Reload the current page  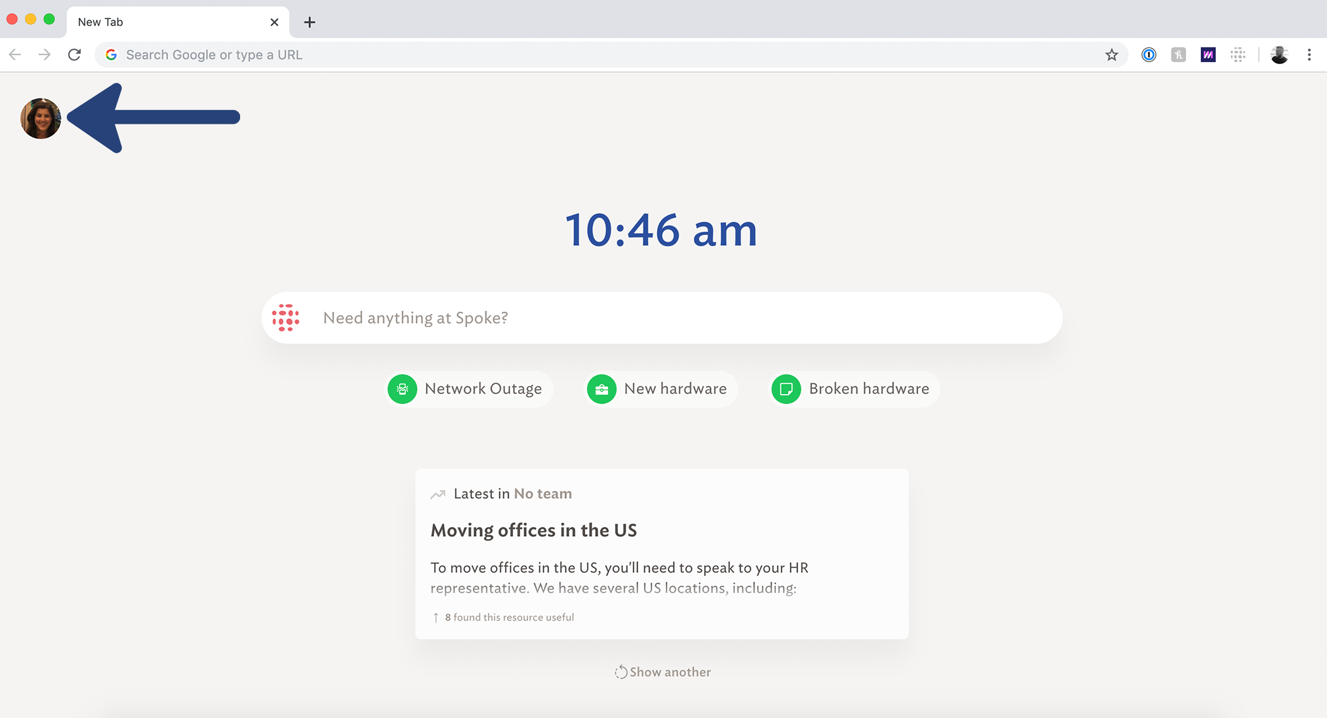(75, 55)
